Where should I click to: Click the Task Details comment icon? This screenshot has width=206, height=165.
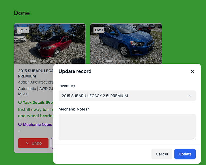pyautogui.click(x=20, y=103)
